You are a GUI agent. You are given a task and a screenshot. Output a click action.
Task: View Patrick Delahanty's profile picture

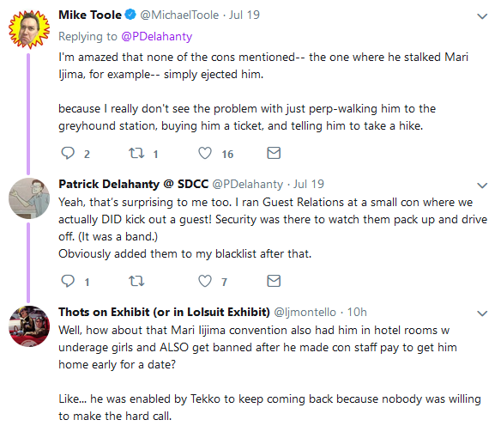[29, 198]
